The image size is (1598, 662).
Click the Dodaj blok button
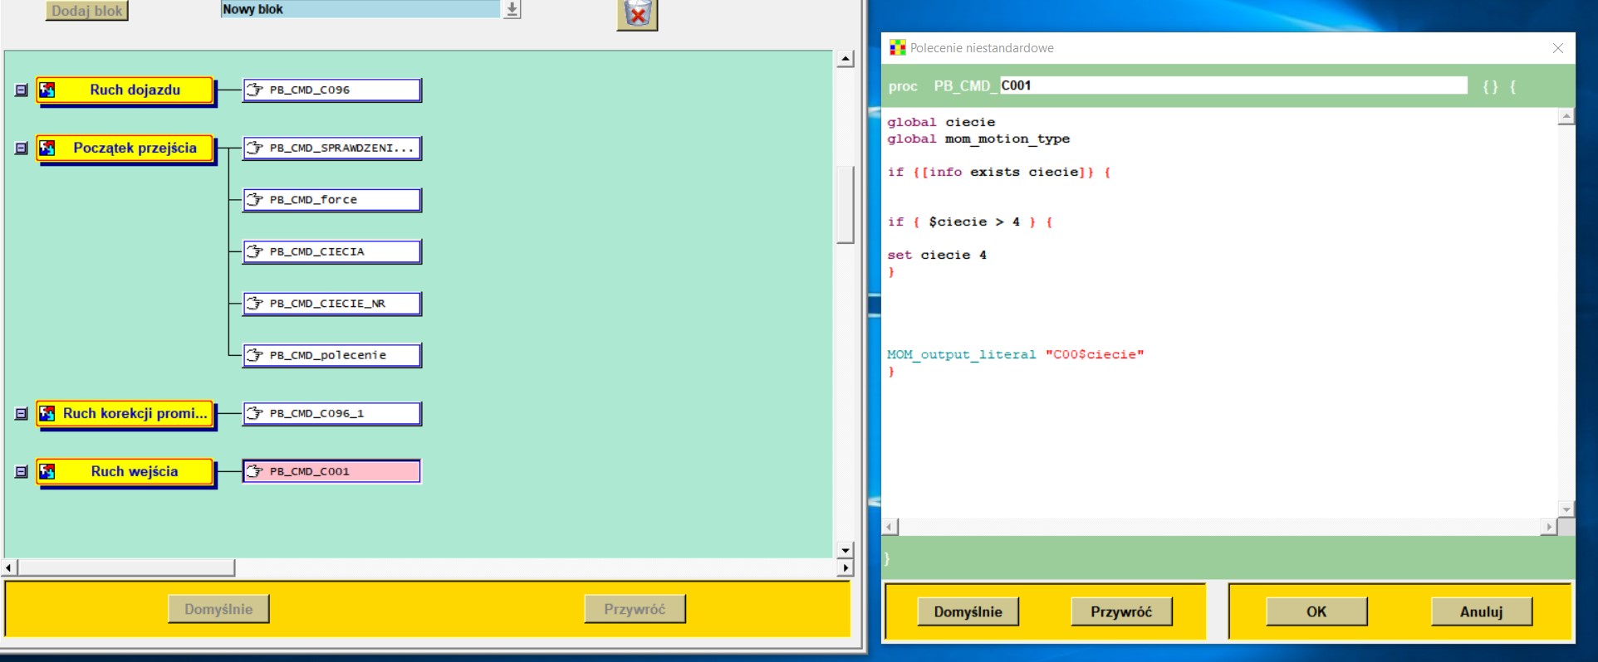87,11
